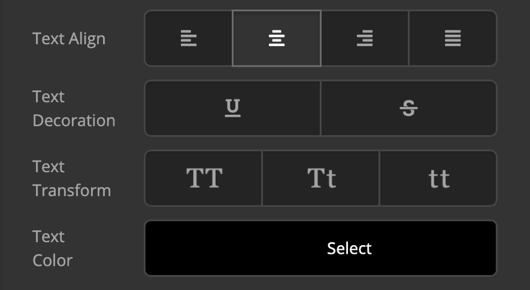Viewport: 530px width, 290px height.
Task: Transform text to uppercase with TT
Action: 204,179
